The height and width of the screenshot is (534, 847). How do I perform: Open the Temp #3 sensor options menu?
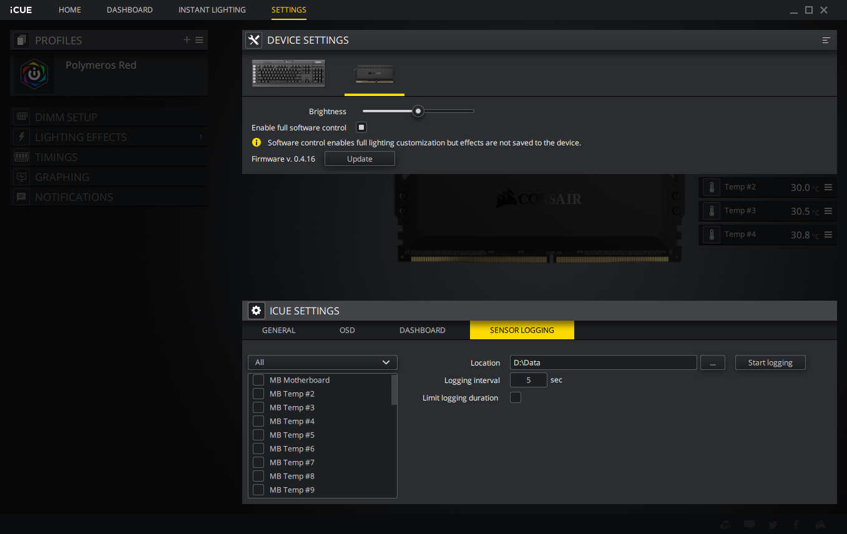coord(828,211)
